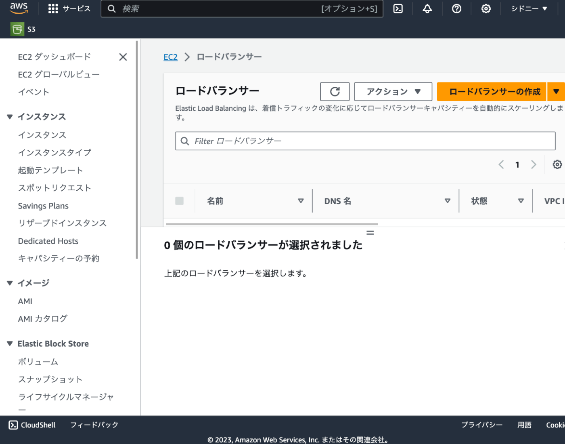
Task: Open EC2 ダッシュボード
Action: tap(54, 57)
